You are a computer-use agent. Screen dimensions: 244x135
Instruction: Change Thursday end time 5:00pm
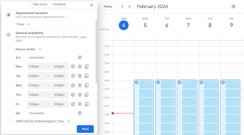pos(60,95)
